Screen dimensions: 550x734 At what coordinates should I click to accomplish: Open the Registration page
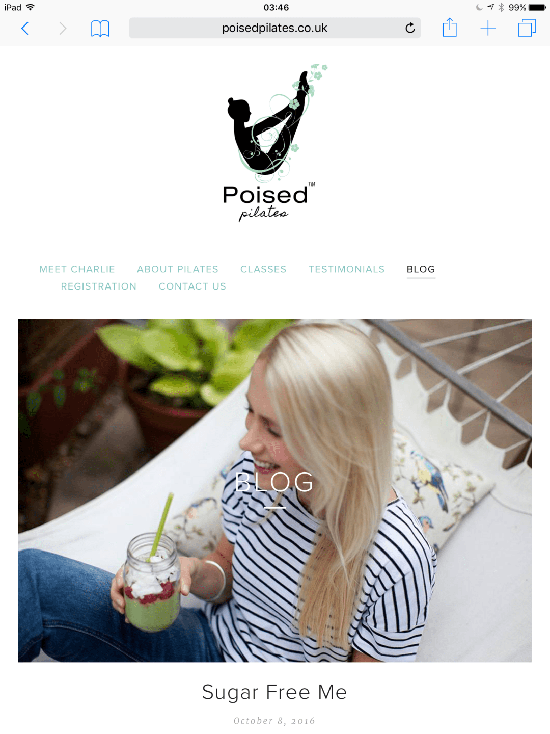point(99,286)
